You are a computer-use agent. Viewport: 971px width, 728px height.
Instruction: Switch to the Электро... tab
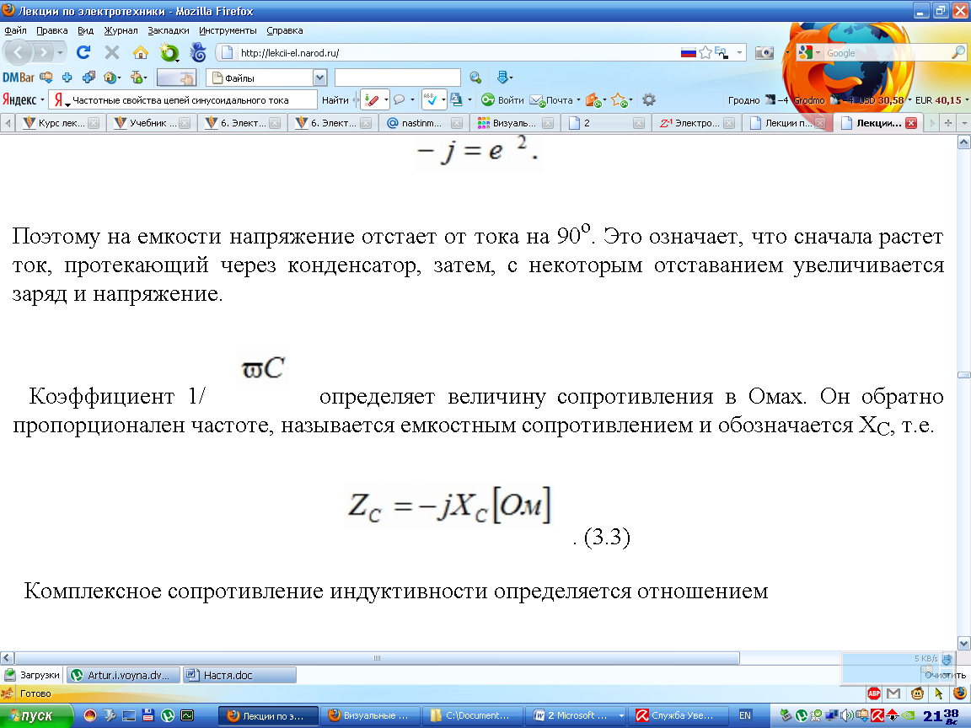coord(697,122)
